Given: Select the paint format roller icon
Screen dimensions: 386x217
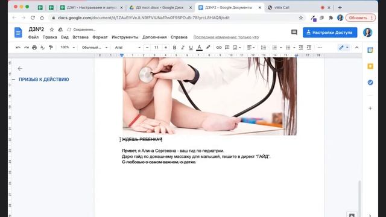Looking at the screenshot, I should (x=51, y=48).
